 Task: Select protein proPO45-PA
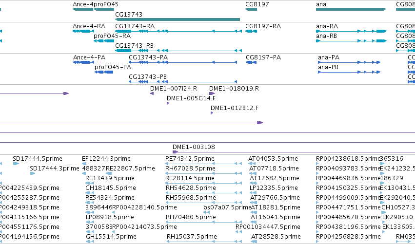pos(104,72)
